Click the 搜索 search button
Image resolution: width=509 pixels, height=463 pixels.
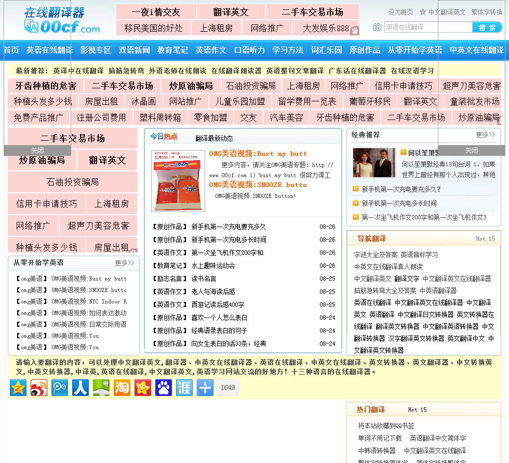click(487, 28)
